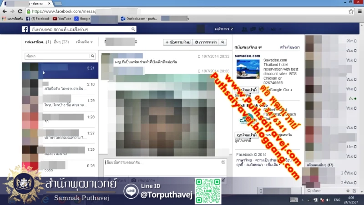Click the Facebook logo icon
The height and width of the screenshot is (205, 364).
pos(25,29)
